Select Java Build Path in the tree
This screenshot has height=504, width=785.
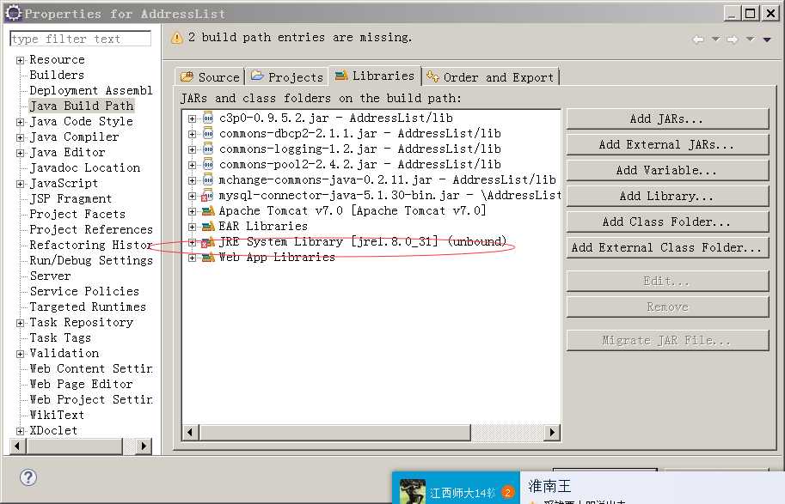[81, 106]
